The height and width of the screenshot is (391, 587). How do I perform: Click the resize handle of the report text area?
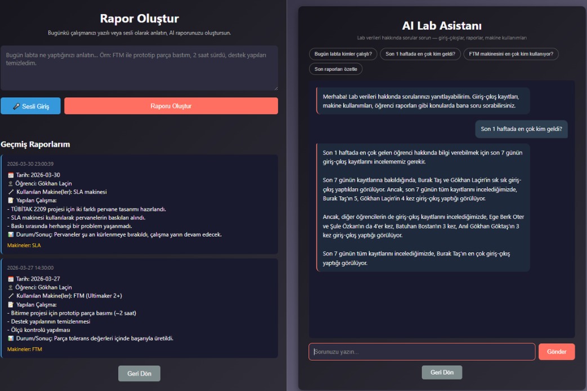pos(275,88)
